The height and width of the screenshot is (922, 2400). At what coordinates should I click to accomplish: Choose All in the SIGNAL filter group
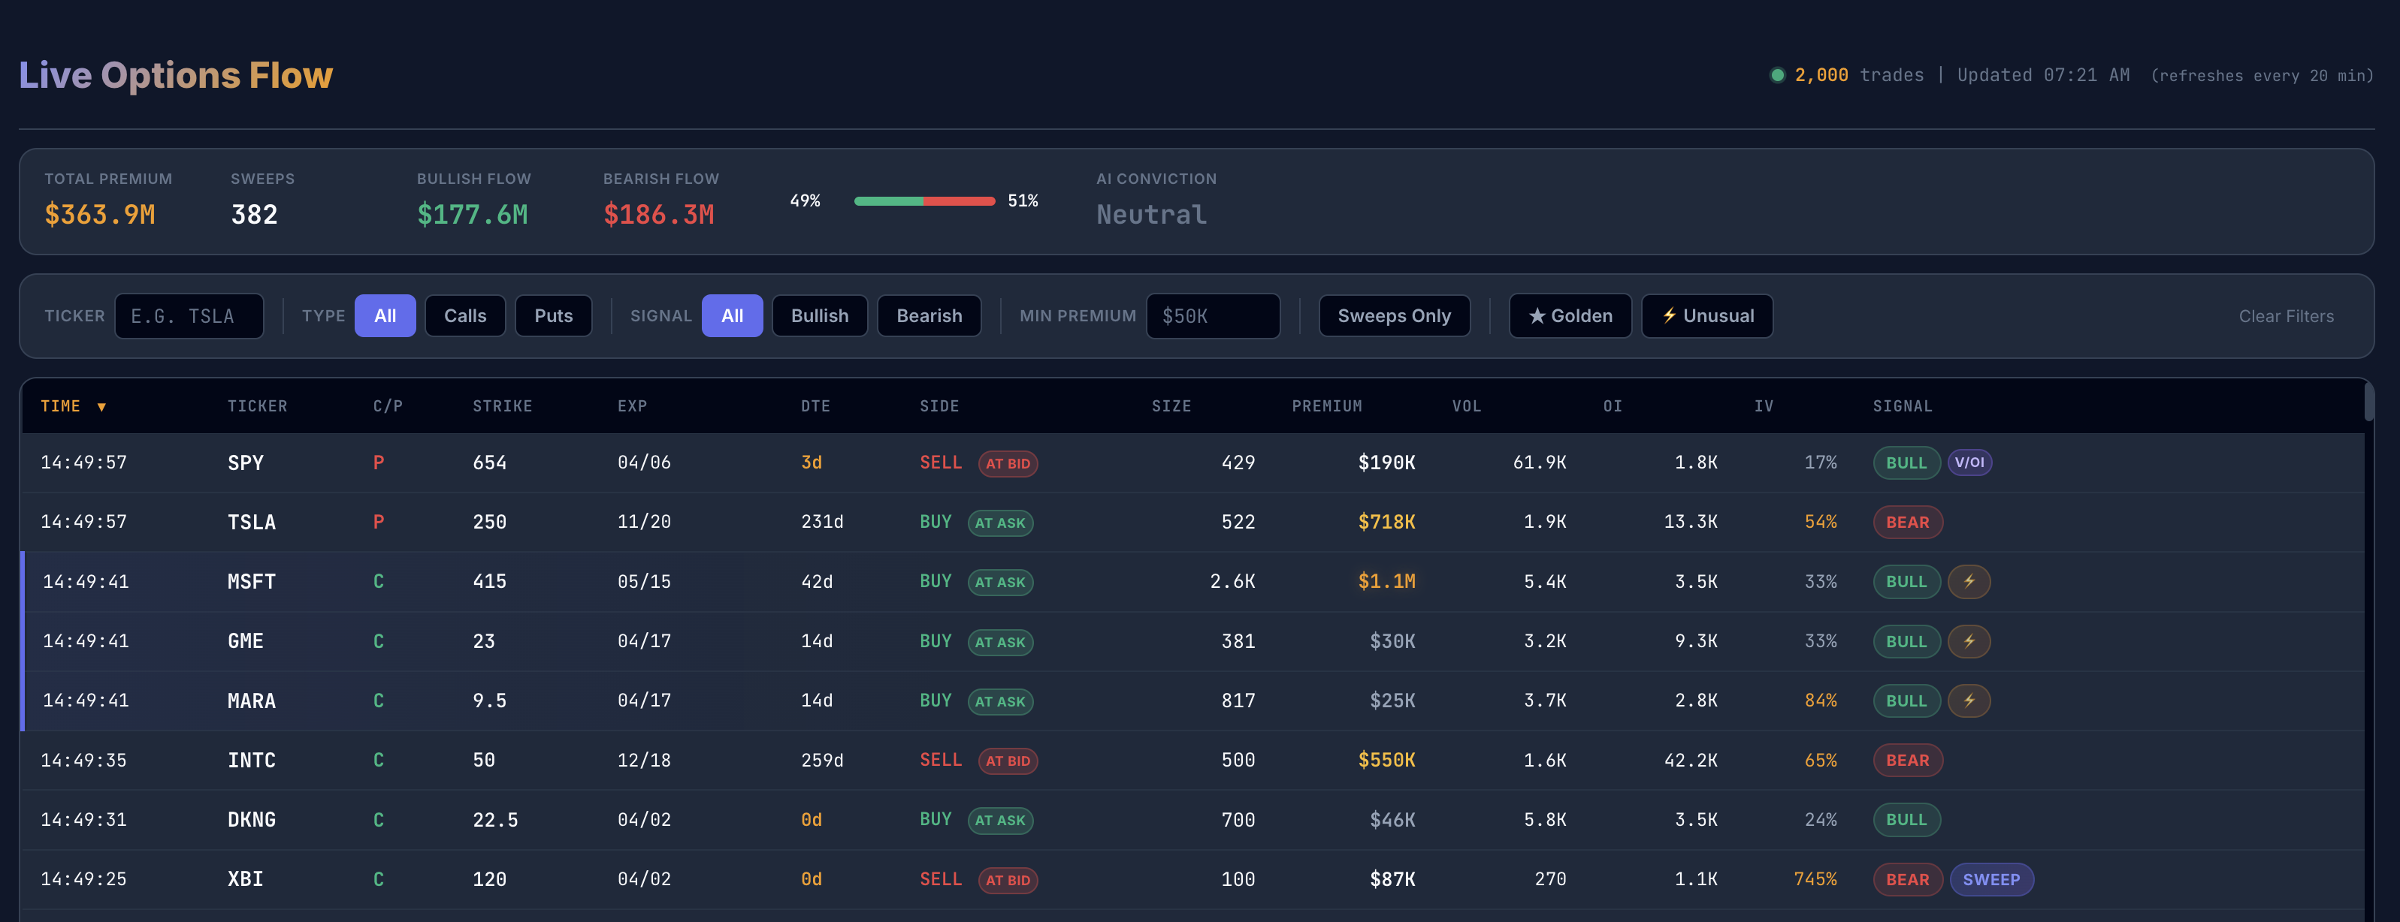[x=733, y=315]
